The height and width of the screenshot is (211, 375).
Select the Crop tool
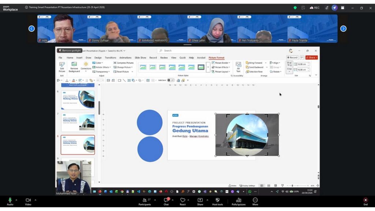tap(289, 67)
